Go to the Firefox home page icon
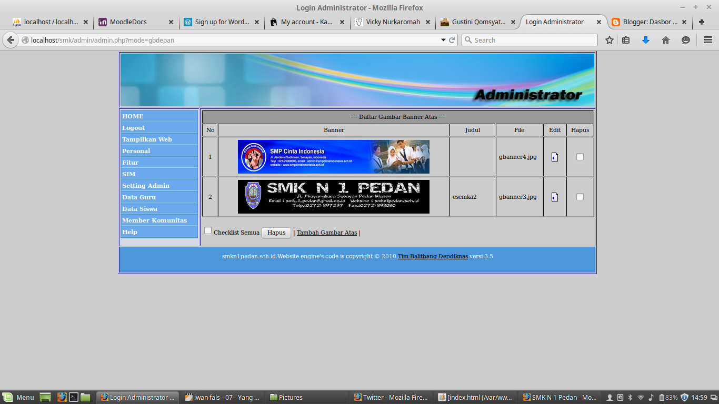This screenshot has width=719, height=404. 666,40
